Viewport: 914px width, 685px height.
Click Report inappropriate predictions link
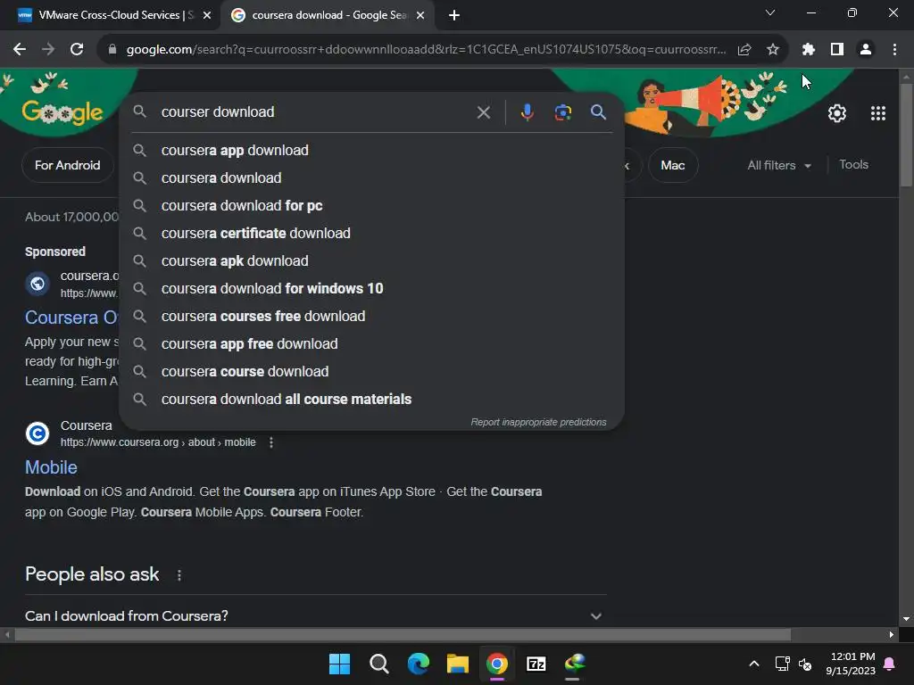tap(538, 422)
